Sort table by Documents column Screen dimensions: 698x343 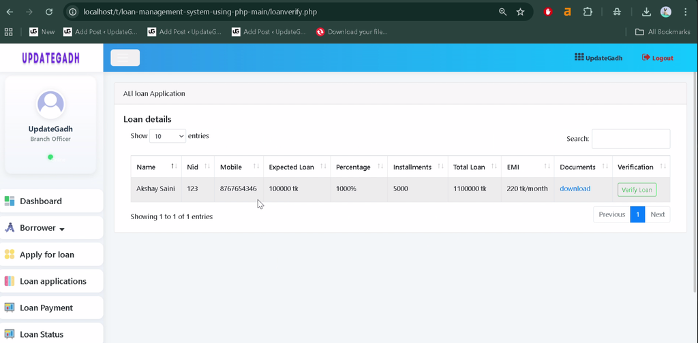click(x=583, y=167)
